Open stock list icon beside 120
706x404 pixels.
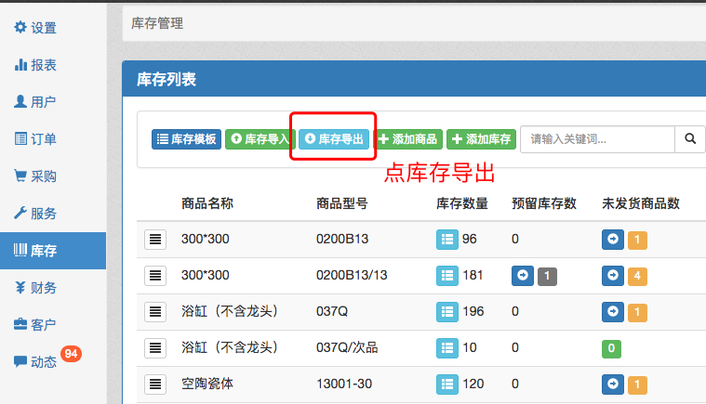click(447, 384)
